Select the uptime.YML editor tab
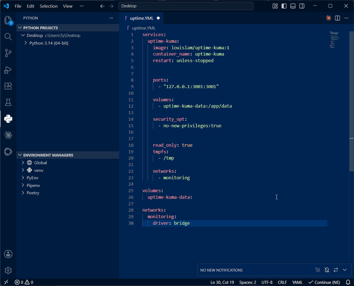This screenshot has height=286, width=354. [141, 18]
